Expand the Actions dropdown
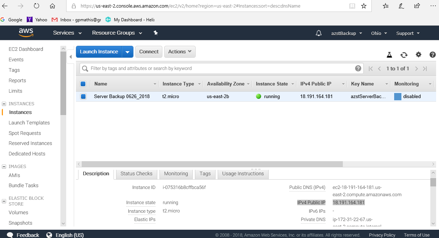Image resolution: width=439 pixels, height=238 pixels. (180, 52)
